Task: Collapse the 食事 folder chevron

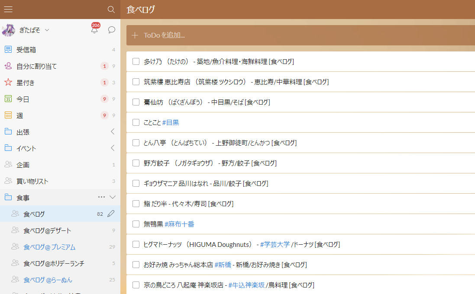Action: tap(113, 197)
